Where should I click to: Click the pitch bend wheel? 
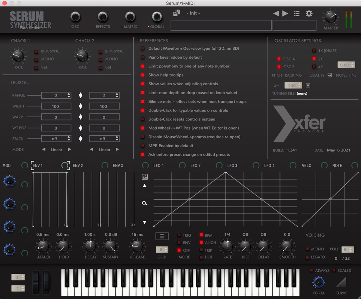point(36,282)
